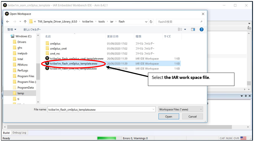Open the cm0plus folder
254x142 pixels.
(55, 44)
